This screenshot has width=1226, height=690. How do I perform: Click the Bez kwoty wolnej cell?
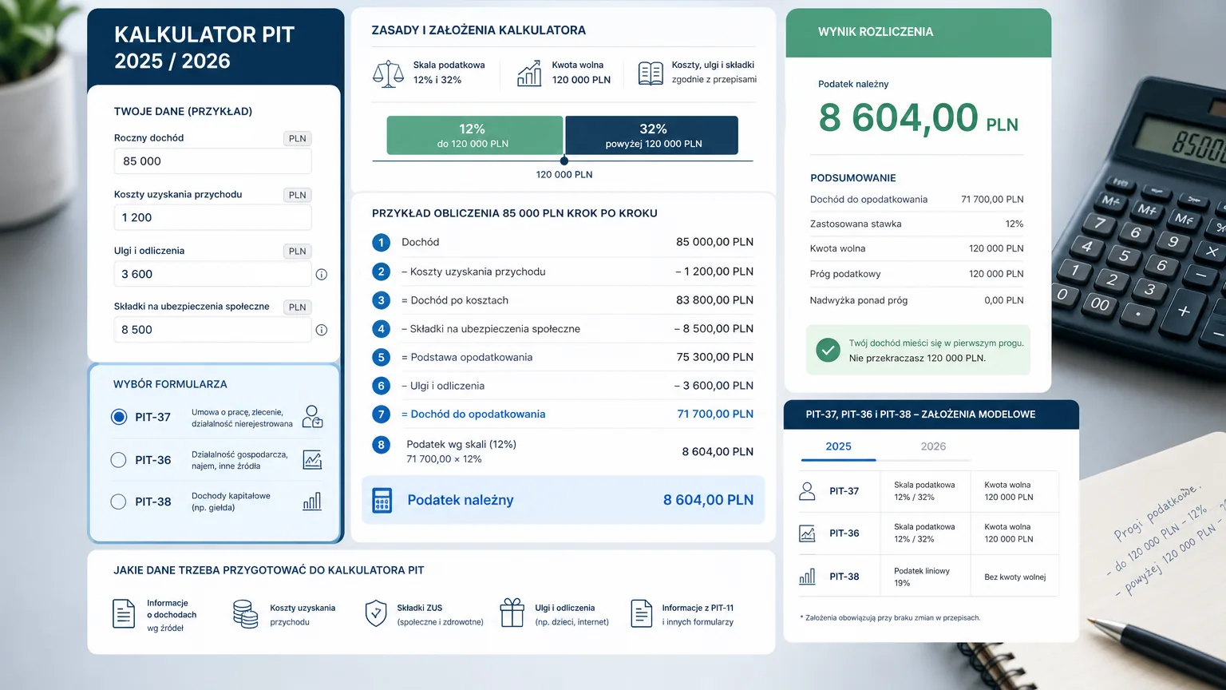pyautogui.click(x=1014, y=577)
